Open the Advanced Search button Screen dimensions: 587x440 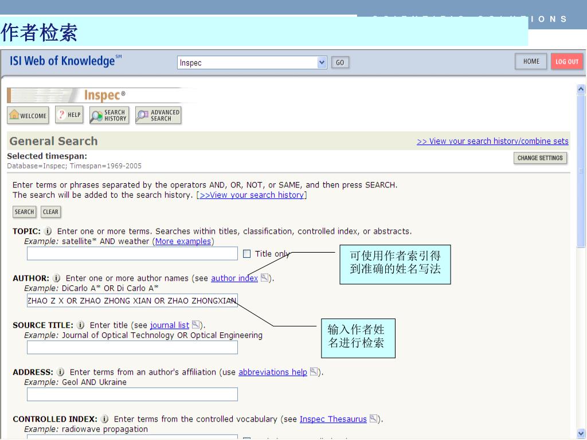(158, 115)
